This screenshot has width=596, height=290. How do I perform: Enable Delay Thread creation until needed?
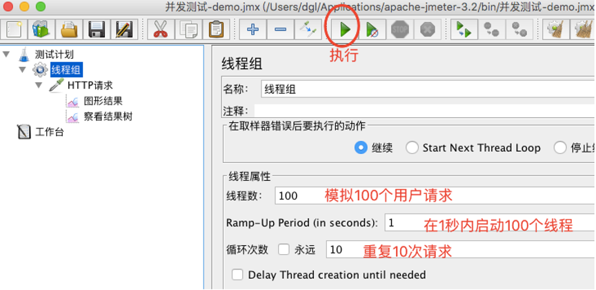tap(237, 275)
